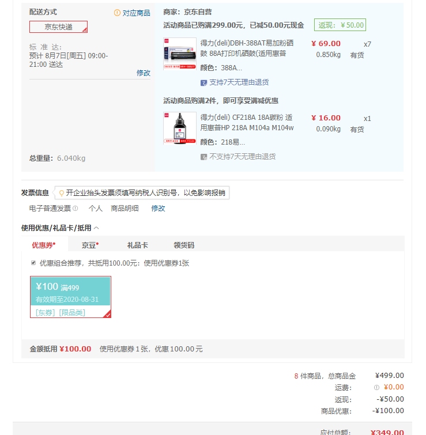The height and width of the screenshot is (435, 426).
Task: Click 修改 under delivery time
Action: pos(143,73)
